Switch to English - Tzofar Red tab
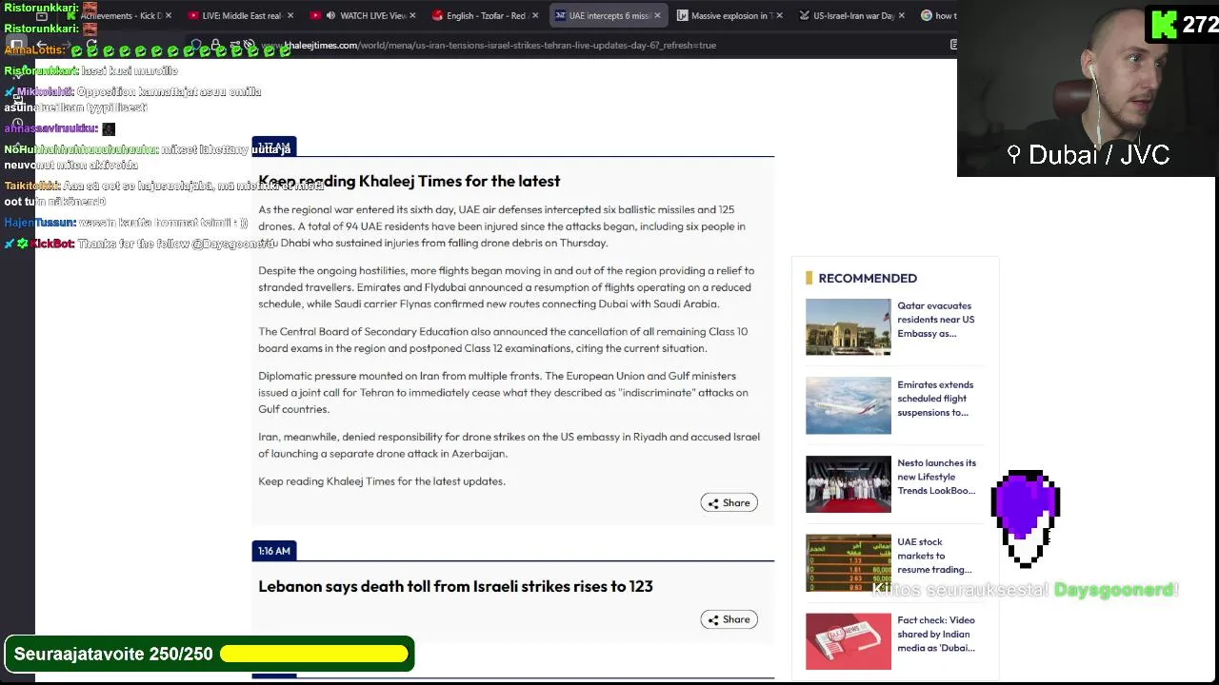 point(485,15)
